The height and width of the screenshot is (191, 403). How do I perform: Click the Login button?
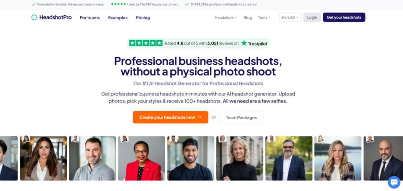click(x=312, y=17)
